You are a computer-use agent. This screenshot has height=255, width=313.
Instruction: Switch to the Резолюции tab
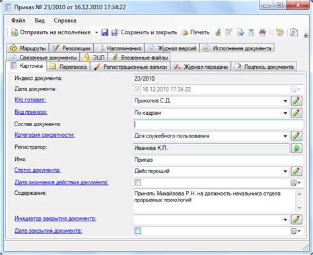(x=71, y=48)
